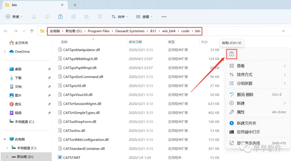Expand 本地磁盘 (C:) under 此电脑
This screenshot has width=291, height=161.
click(x=7, y=148)
